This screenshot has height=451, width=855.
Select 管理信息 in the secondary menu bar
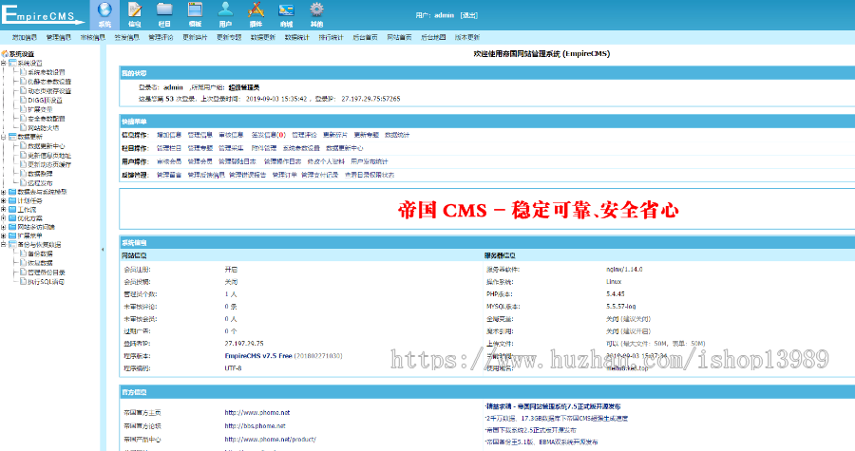59,38
